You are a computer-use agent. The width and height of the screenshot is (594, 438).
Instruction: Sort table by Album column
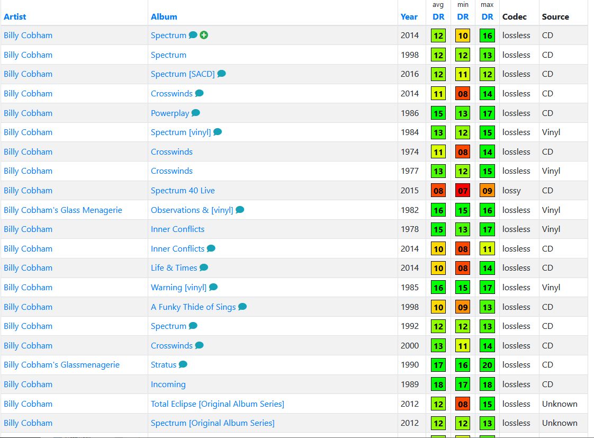point(164,16)
